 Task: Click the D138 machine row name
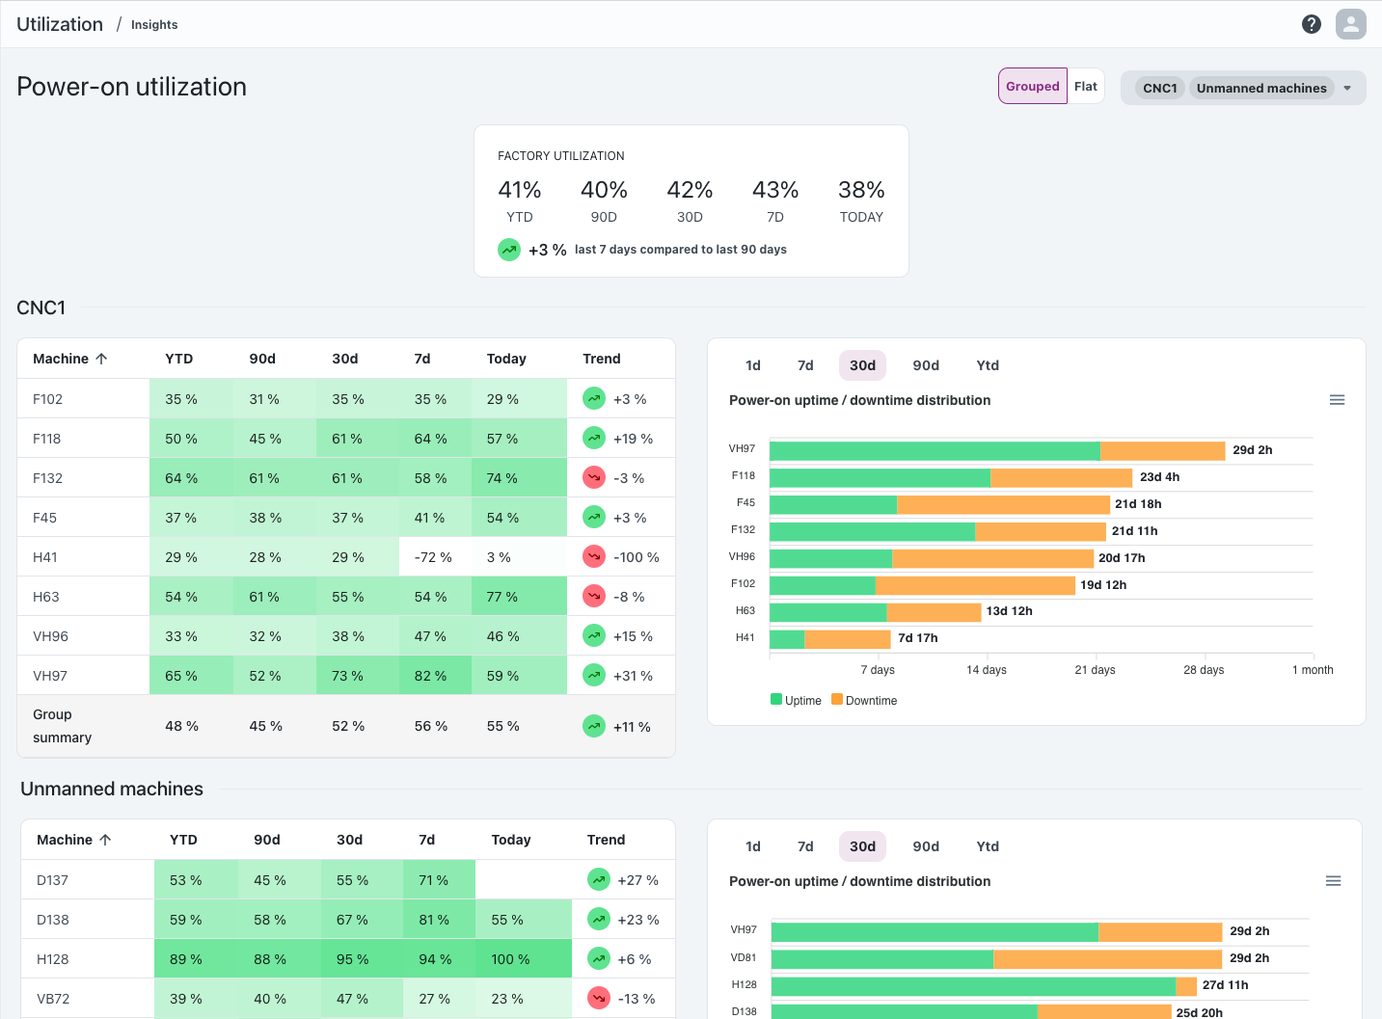click(53, 920)
